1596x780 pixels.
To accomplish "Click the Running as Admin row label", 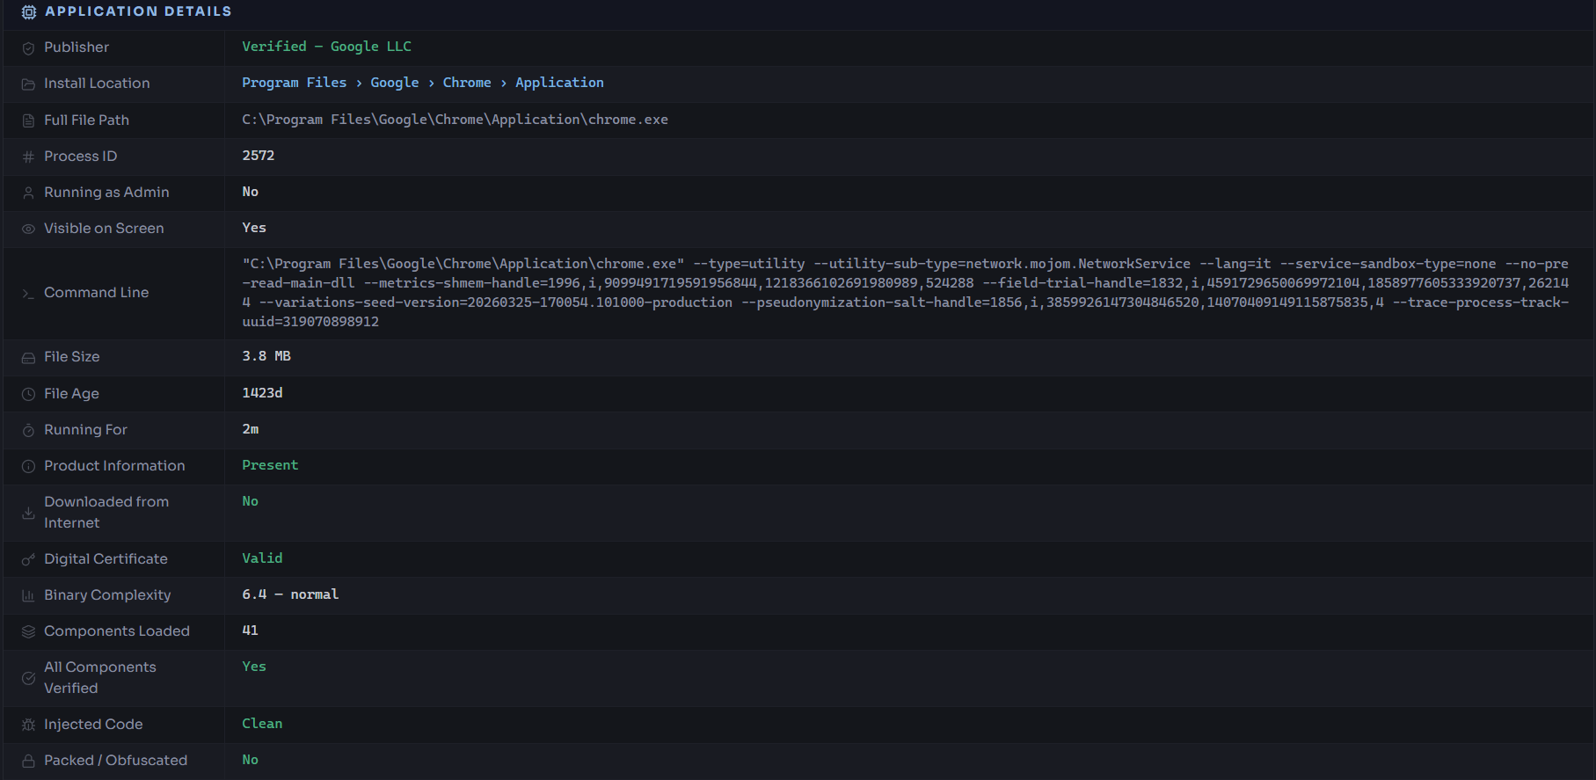I will click(106, 193).
